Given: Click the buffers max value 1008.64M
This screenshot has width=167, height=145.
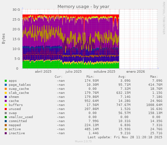Looking at the screenshot, I should tap(154, 105).
